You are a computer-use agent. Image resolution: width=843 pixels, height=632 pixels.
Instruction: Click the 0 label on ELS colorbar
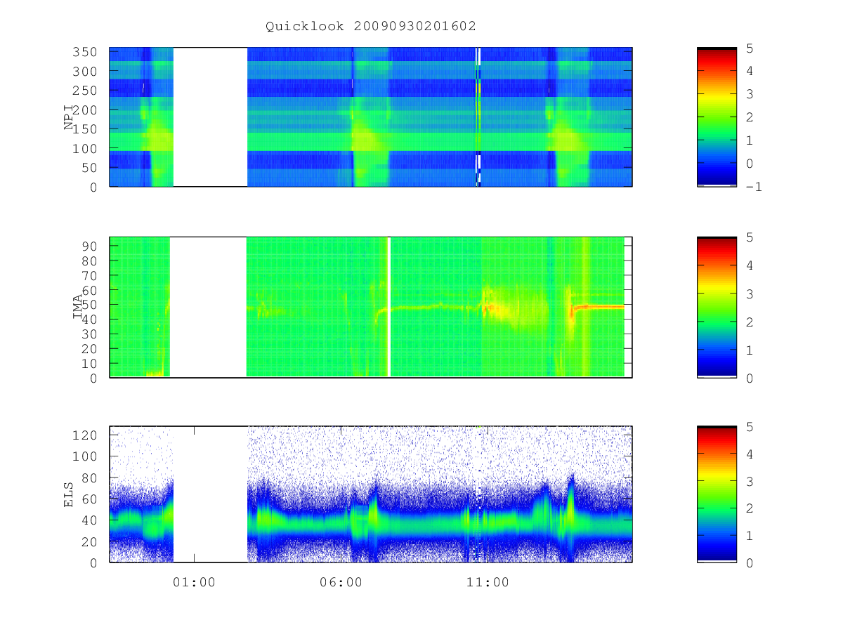click(750, 562)
